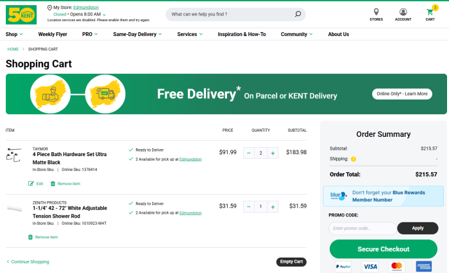Click quantity field of bath hardware set
449x273 pixels.
click(260, 153)
